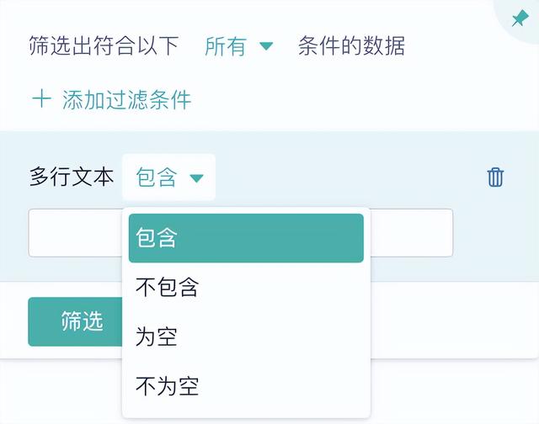Image resolution: width=539 pixels, height=424 pixels.
Task: Collapse the 包含 operator dropdown above the list
Action: pos(168,178)
